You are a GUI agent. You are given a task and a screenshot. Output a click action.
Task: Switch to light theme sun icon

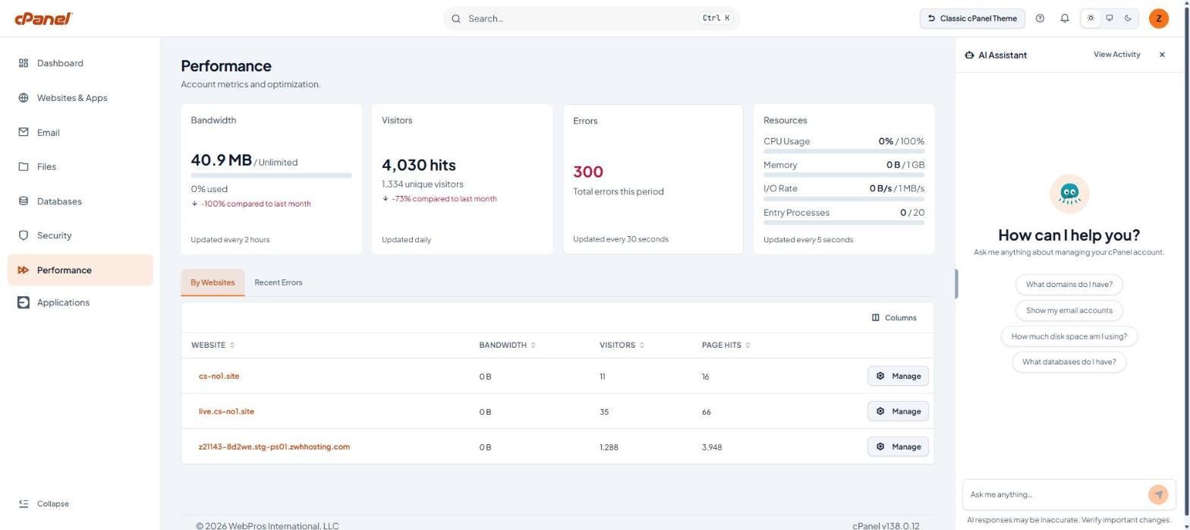1091,18
